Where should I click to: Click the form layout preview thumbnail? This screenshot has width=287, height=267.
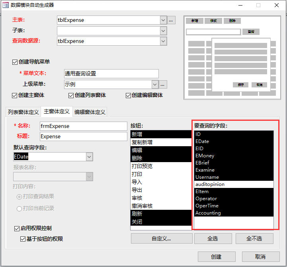tap(232, 58)
